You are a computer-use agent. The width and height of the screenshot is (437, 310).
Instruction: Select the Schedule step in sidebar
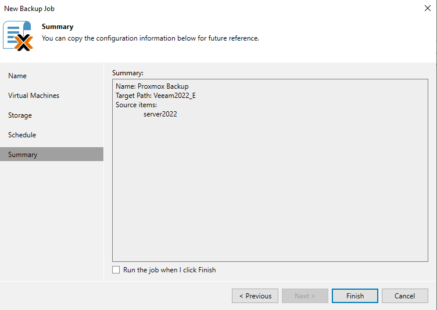point(22,135)
